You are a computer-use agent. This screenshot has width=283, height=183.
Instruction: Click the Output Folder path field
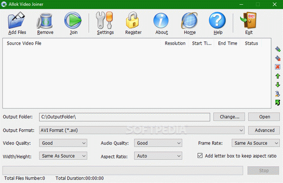click(x=125, y=117)
